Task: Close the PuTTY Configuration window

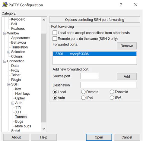Action: tap(135, 5)
